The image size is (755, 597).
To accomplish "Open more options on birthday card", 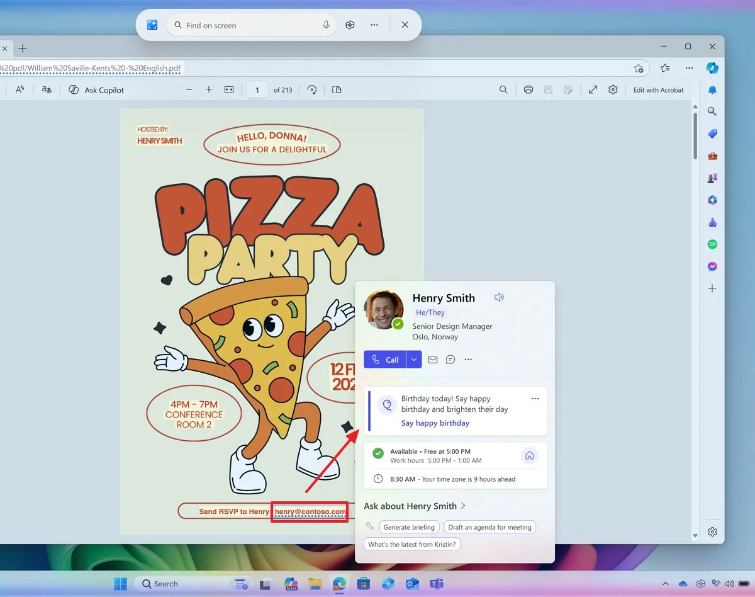I will (x=535, y=399).
